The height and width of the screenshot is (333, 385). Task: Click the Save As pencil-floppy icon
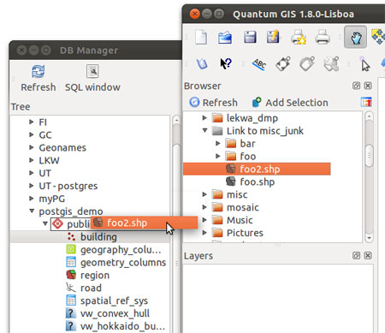[x=273, y=37]
